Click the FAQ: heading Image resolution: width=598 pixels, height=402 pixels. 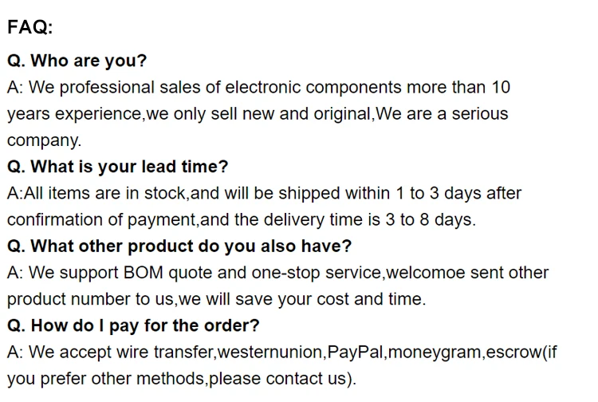click(x=30, y=28)
